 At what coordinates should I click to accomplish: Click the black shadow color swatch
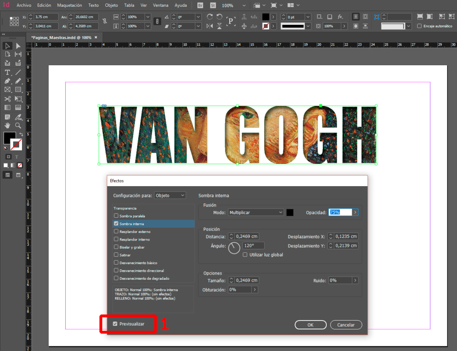click(290, 213)
